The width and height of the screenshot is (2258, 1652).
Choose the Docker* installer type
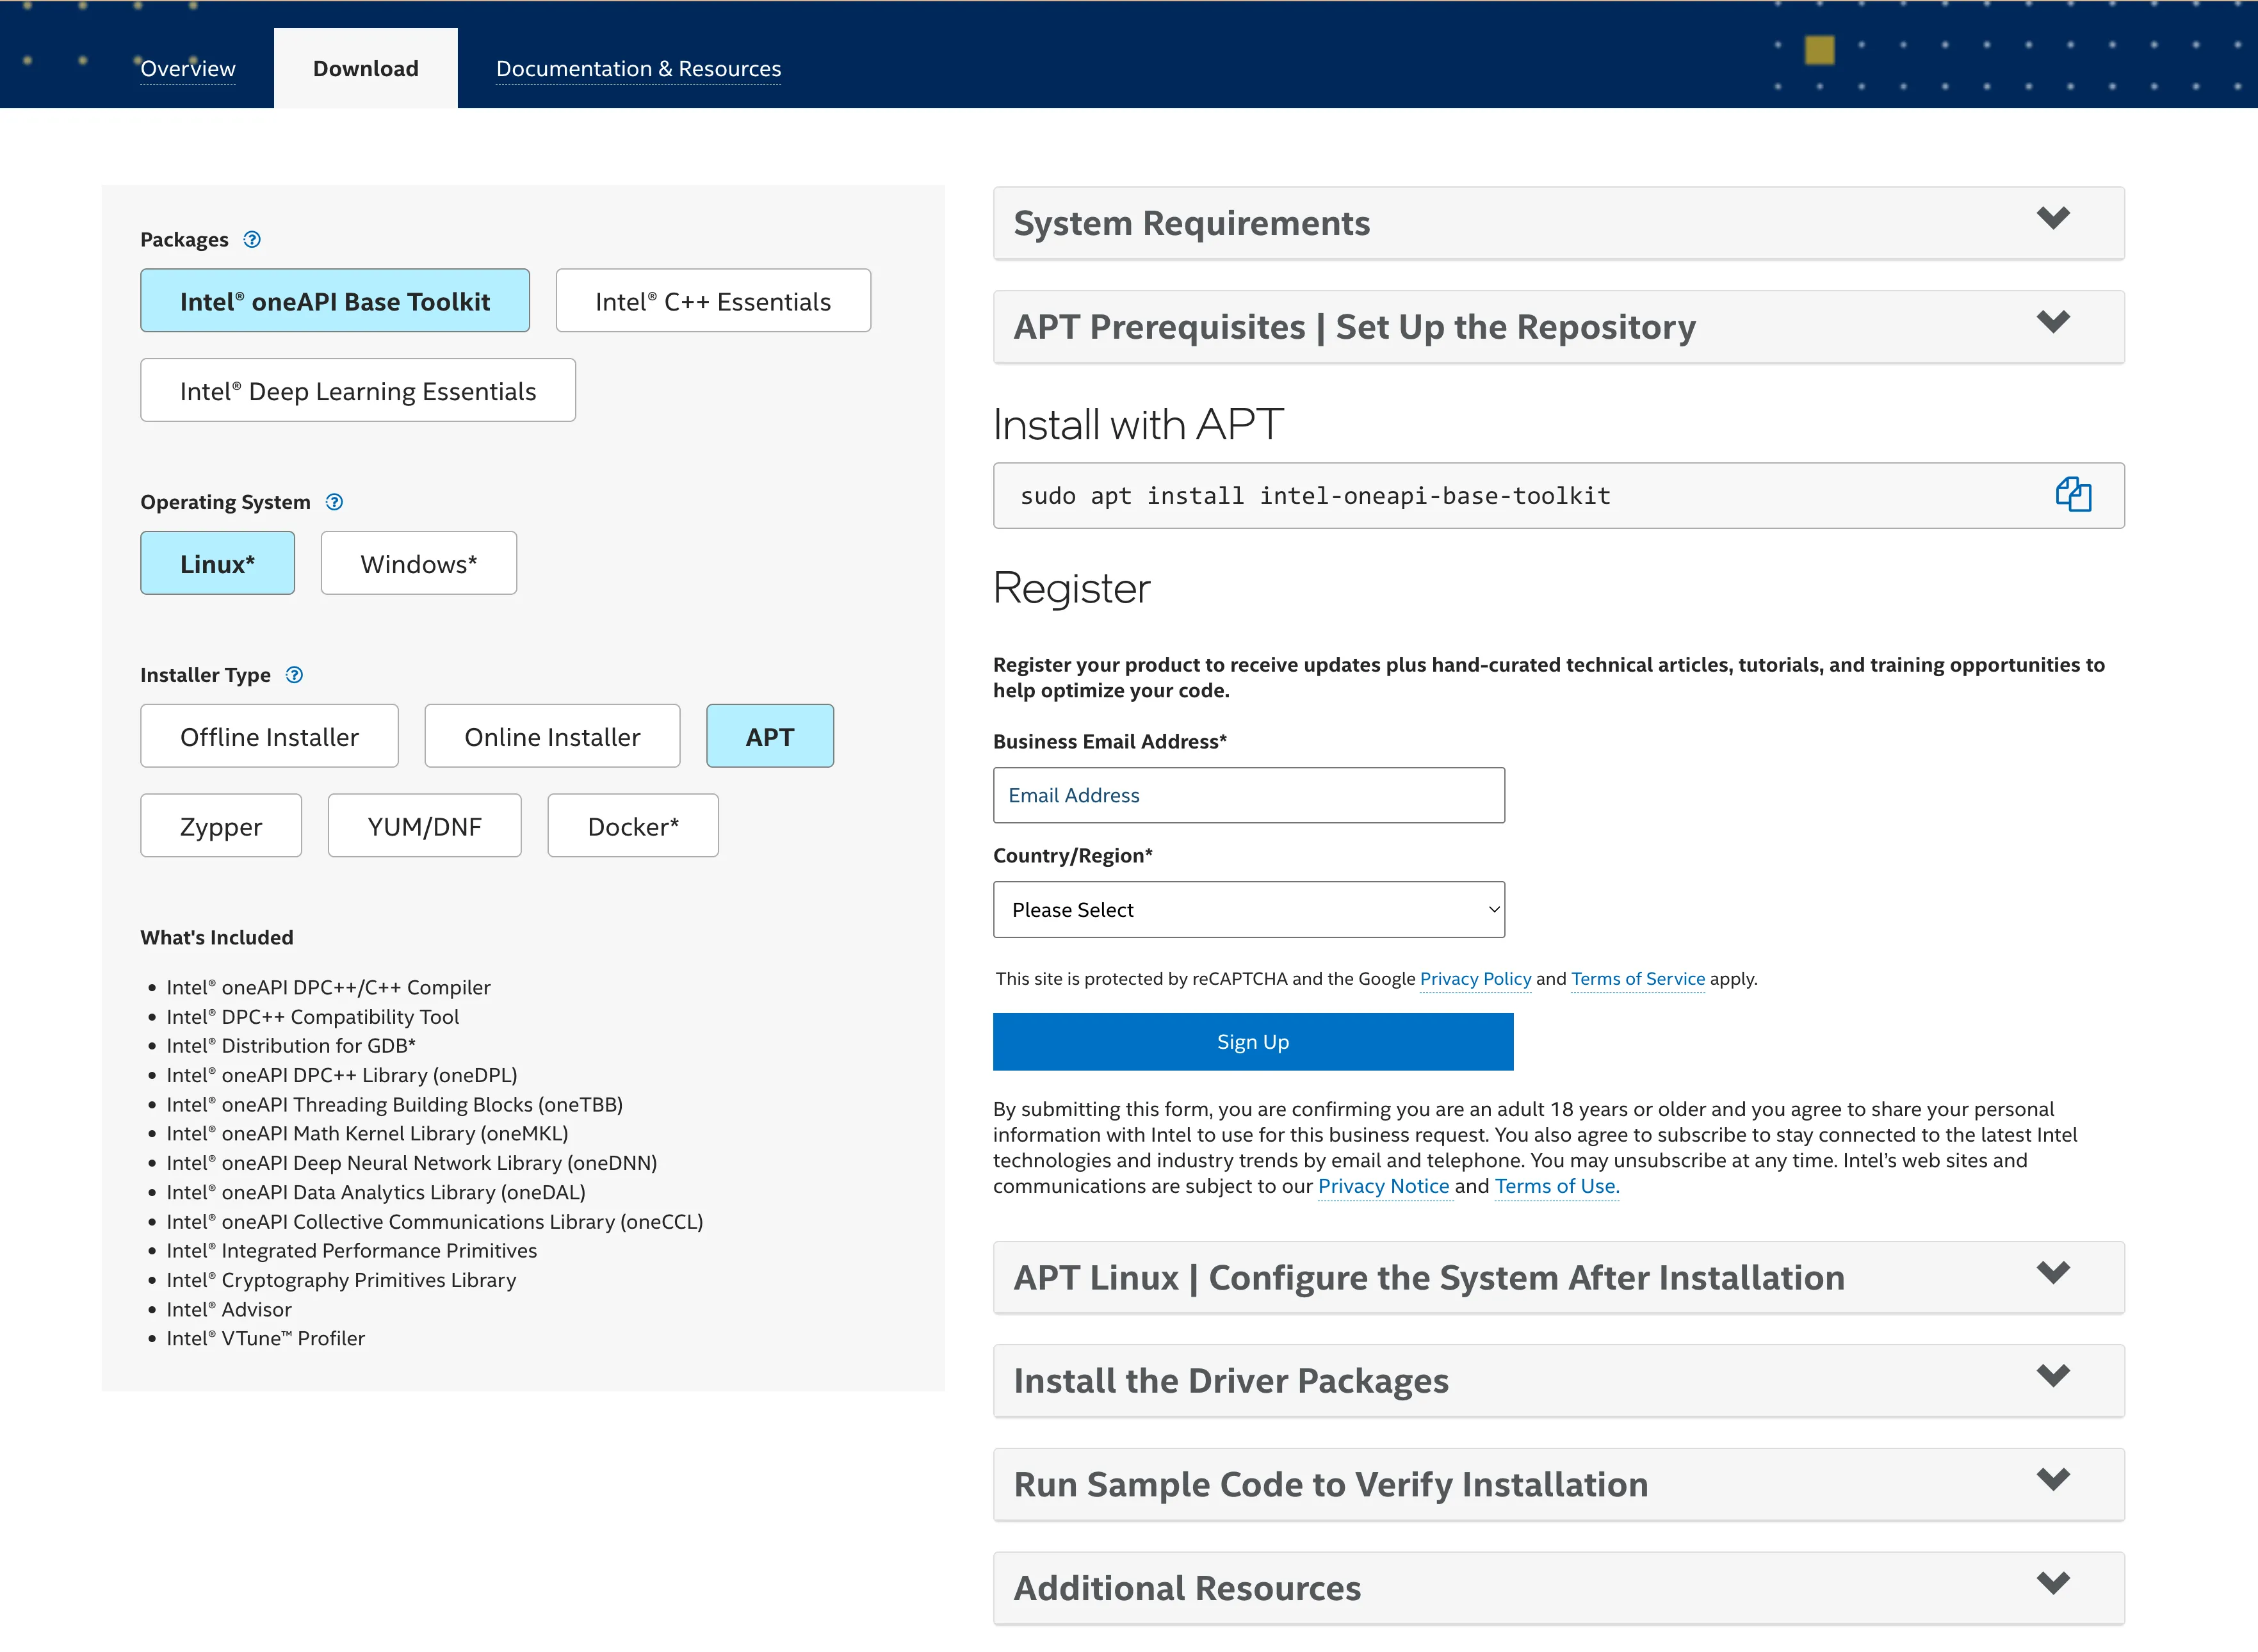click(x=632, y=827)
